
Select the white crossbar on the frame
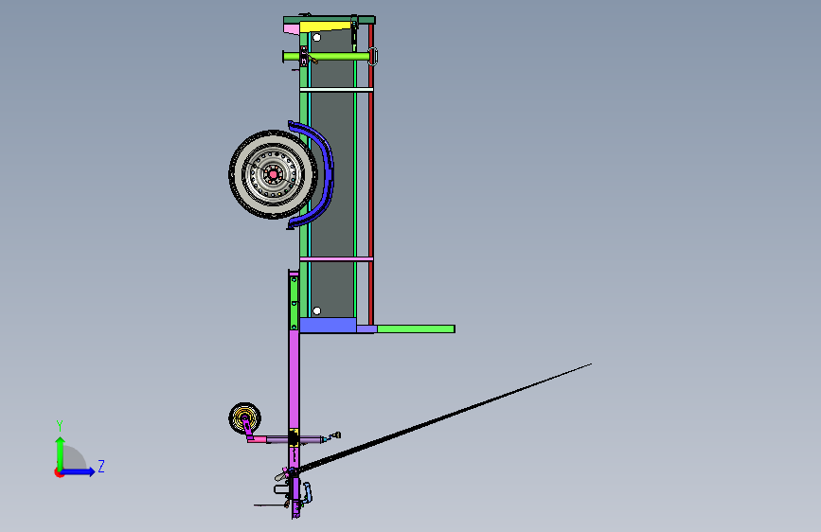click(337, 90)
